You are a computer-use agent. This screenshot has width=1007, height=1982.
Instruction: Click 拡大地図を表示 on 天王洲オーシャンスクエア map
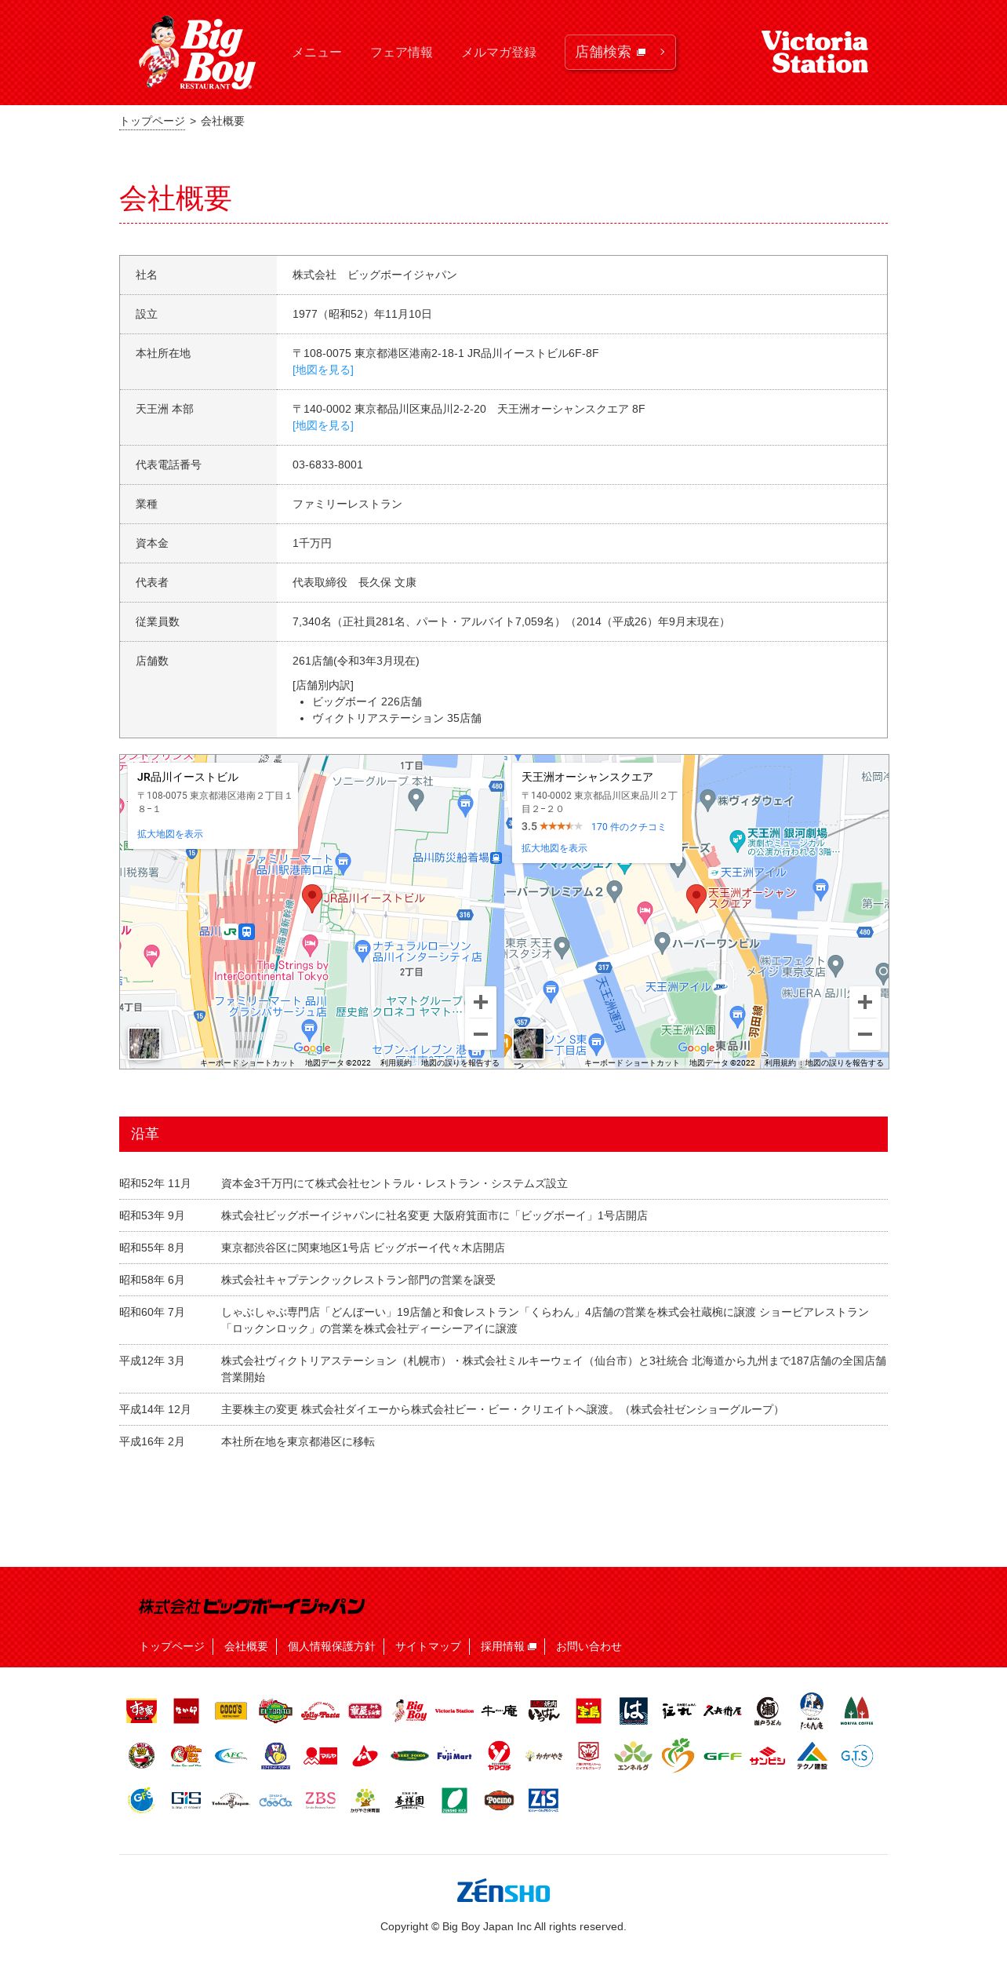point(554,848)
